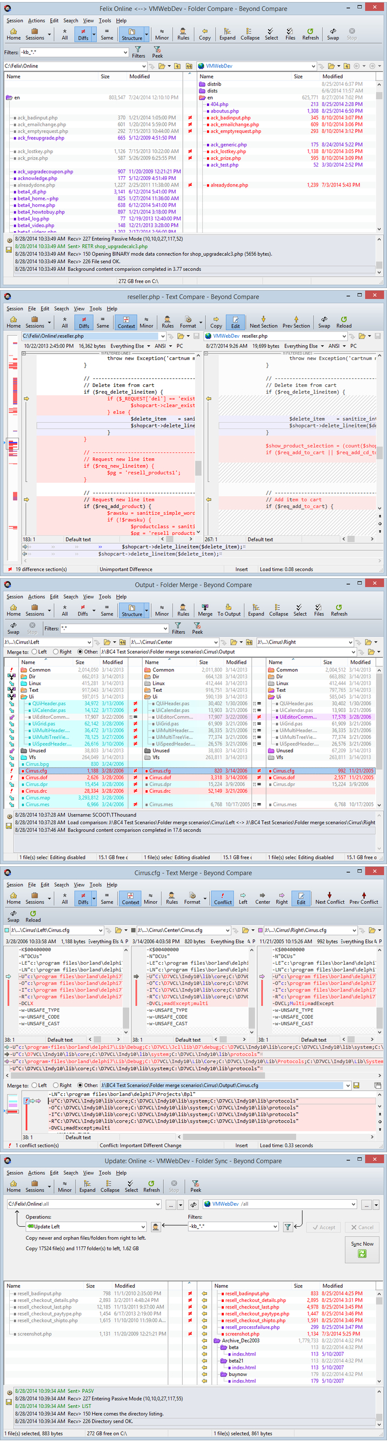Viewport: 387px width, 1443px height.
Task: Click Rules icon in Folder Compare toolbar
Action: pos(183,34)
